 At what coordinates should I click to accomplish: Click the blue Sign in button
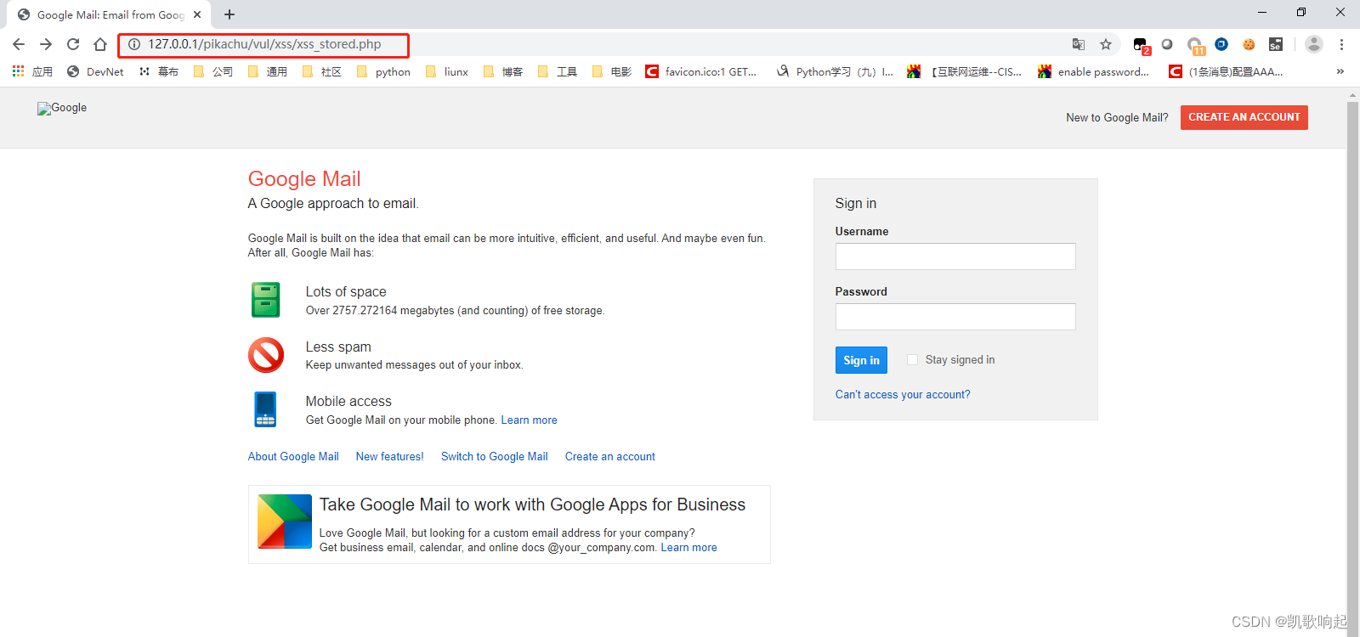click(861, 360)
